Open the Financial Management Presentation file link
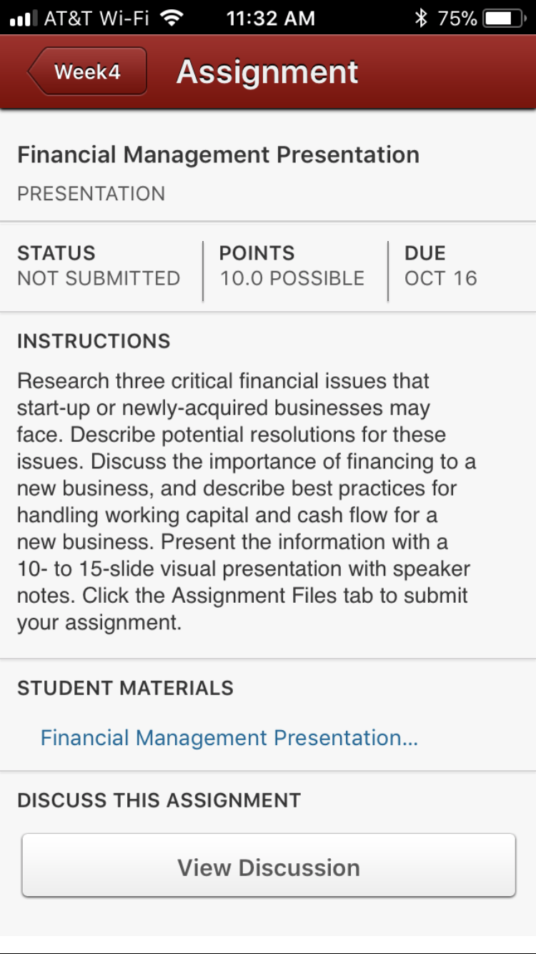Screen dimensions: 536x954 point(229,738)
